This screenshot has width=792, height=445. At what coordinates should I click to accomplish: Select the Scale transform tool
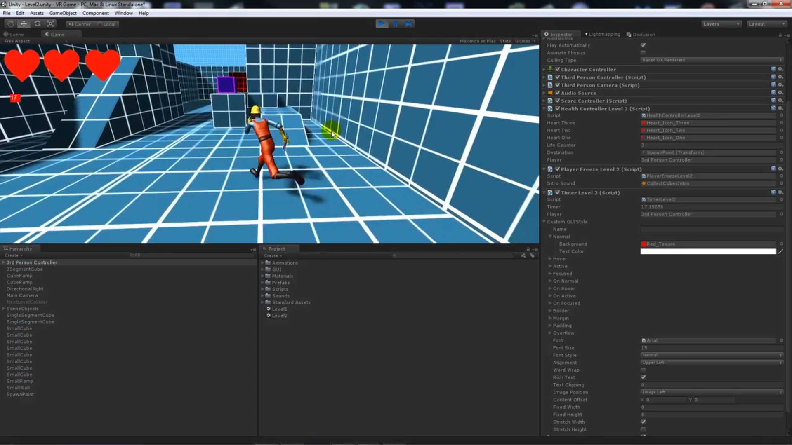pyautogui.click(x=51, y=24)
